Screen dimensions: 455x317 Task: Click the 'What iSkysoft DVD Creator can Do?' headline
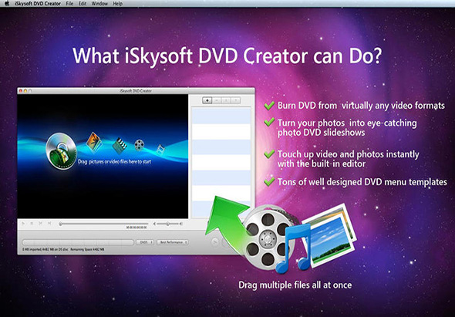(227, 56)
